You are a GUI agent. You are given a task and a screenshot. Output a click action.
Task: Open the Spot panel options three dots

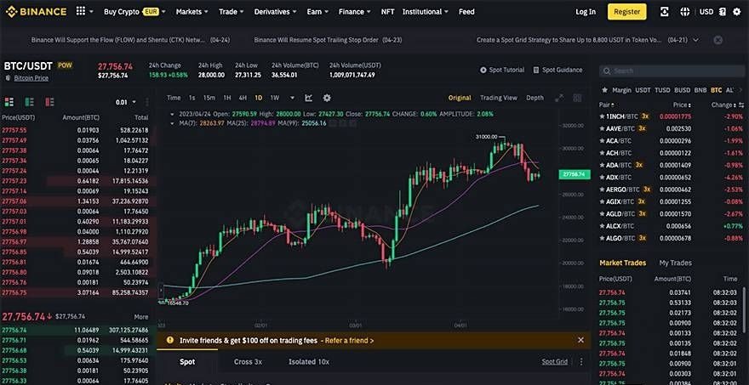coord(581,361)
